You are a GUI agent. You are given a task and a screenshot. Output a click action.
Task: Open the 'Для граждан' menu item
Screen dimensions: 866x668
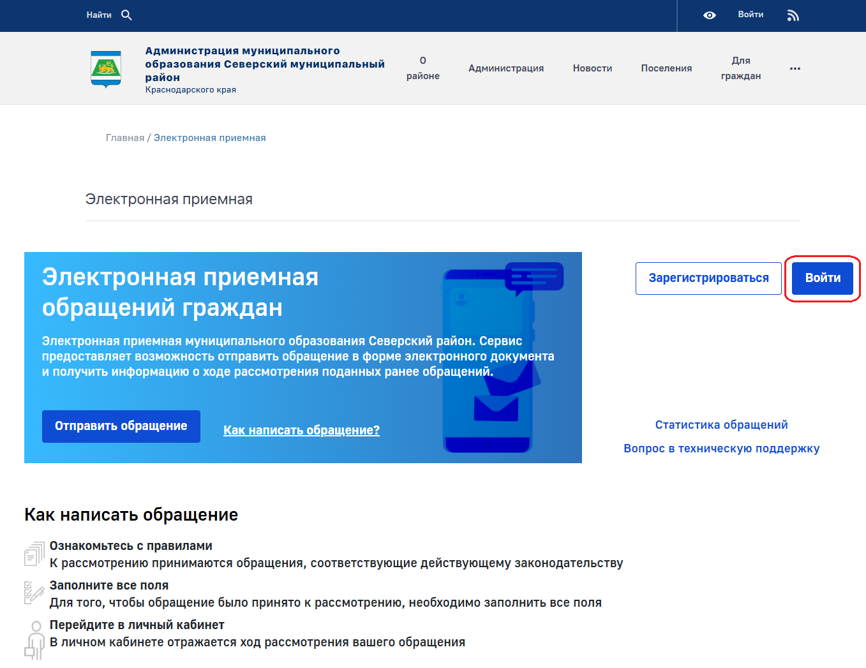(741, 68)
